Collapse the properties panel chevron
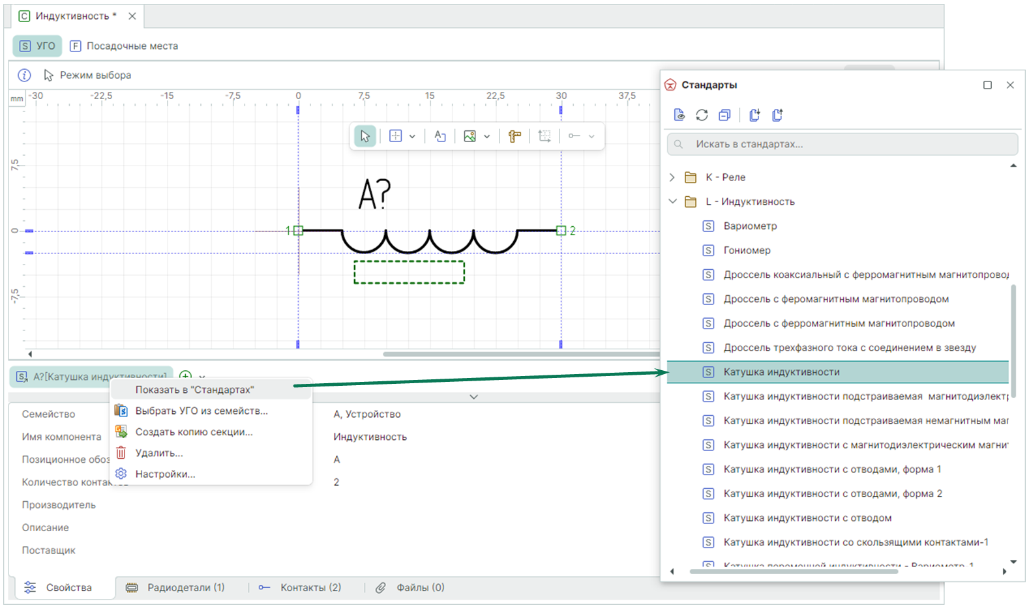Viewport: 1029px width, 610px height. (474, 396)
